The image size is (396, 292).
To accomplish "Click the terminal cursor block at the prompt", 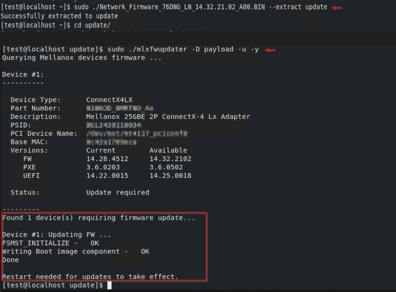I will pos(109,285).
